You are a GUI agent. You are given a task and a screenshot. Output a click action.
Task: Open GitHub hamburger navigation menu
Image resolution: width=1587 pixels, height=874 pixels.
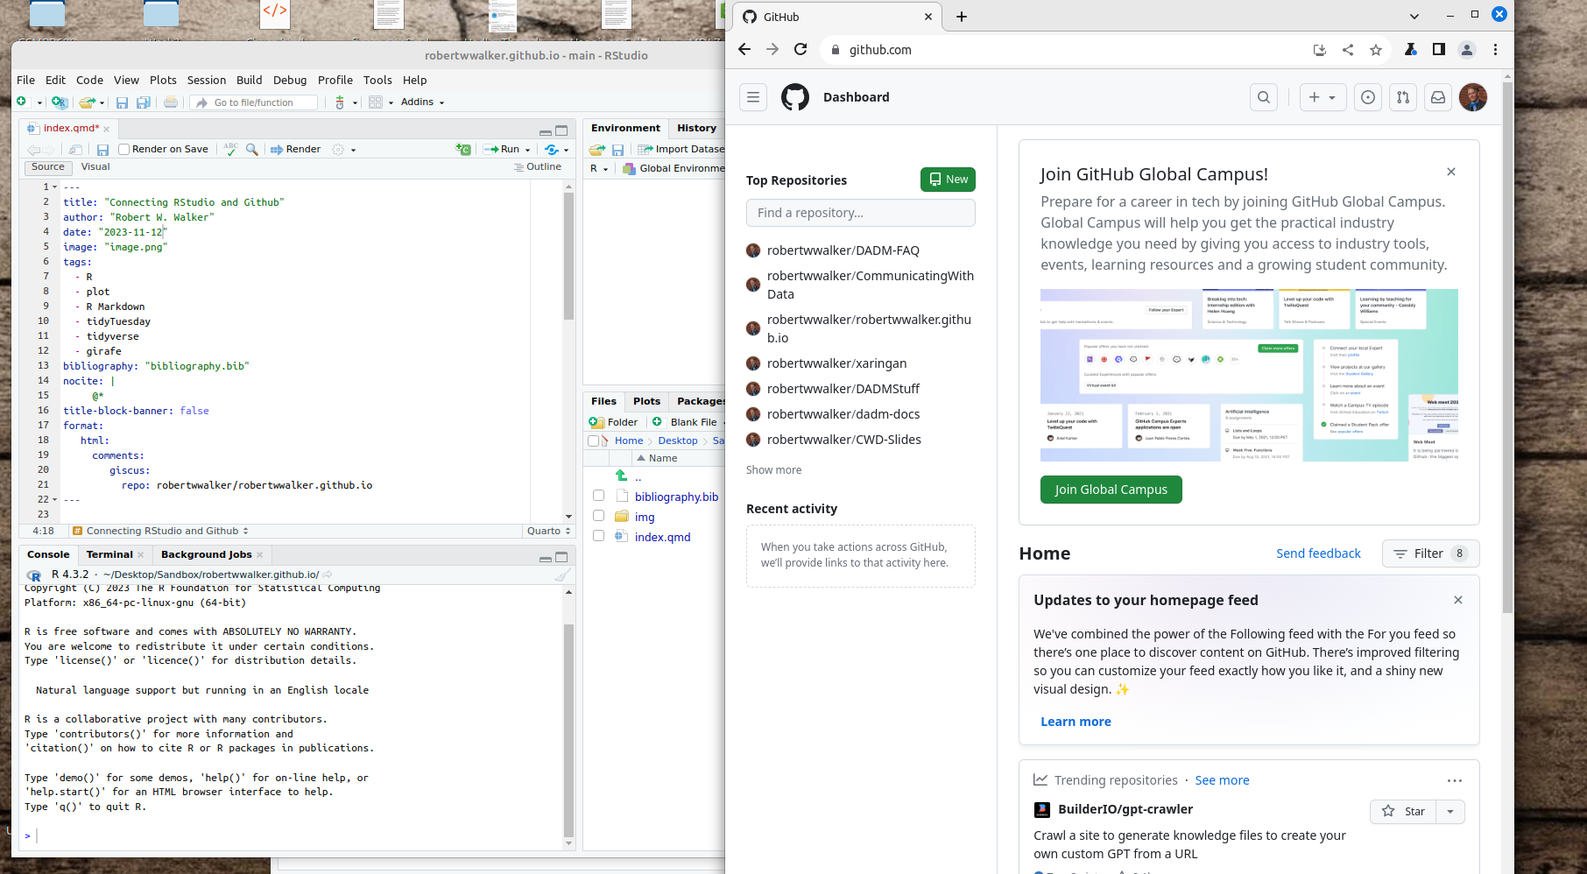pos(753,97)
